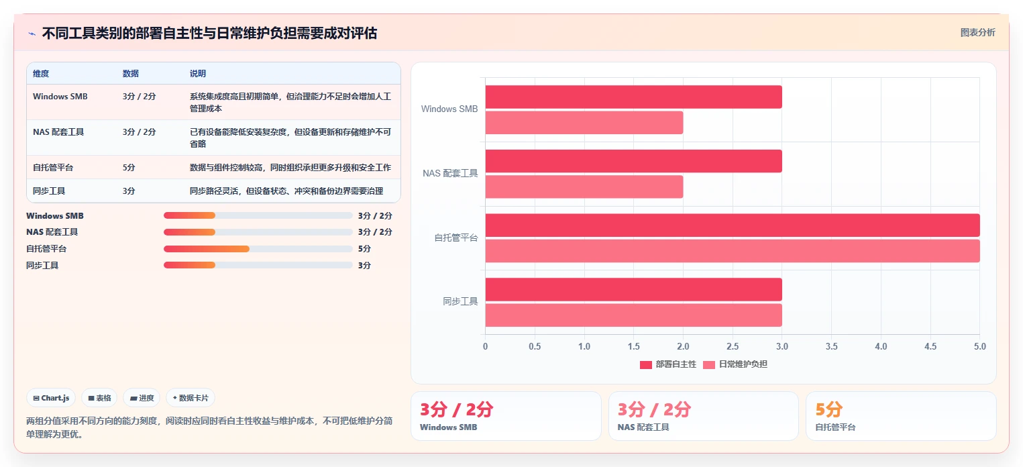Click the 3分 value beside the 同步工具 progress bar
Viewport: 1023px width, 467px height.
364,265
